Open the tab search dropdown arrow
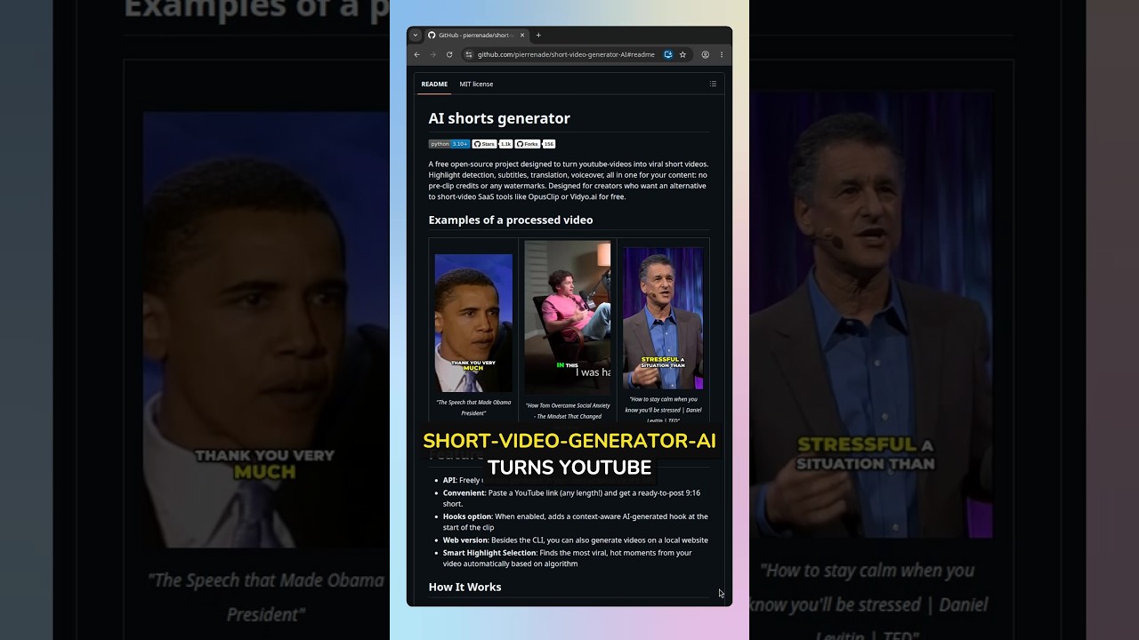This screenshot has height=640, width=1139. [415, 36]
